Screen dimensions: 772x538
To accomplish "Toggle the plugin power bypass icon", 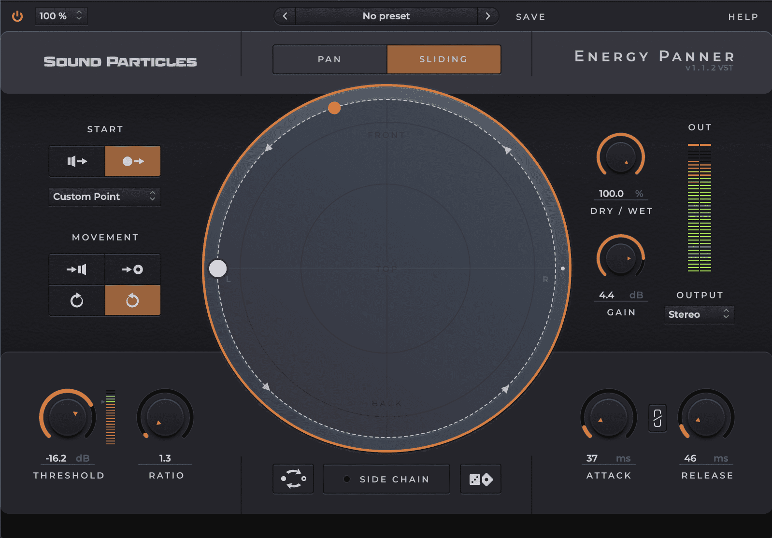I will [x=17, y=16].
